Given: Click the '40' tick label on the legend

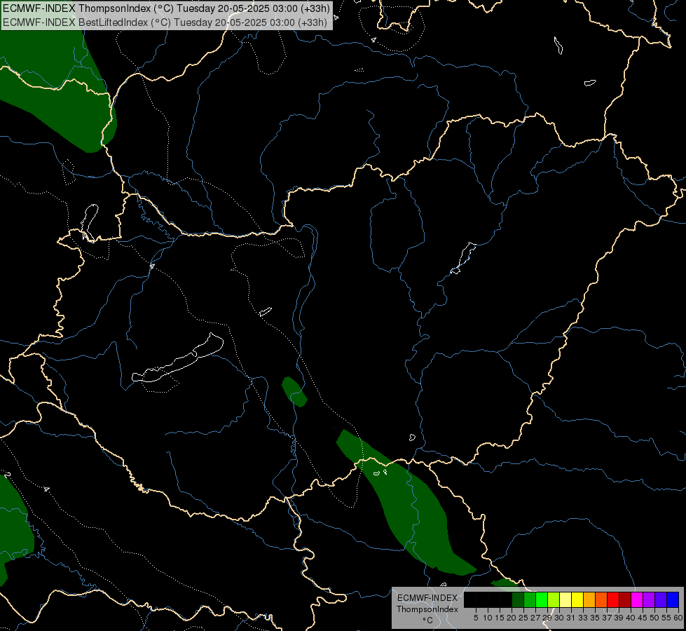Looking at the screenshot, I should pos(631,618).
